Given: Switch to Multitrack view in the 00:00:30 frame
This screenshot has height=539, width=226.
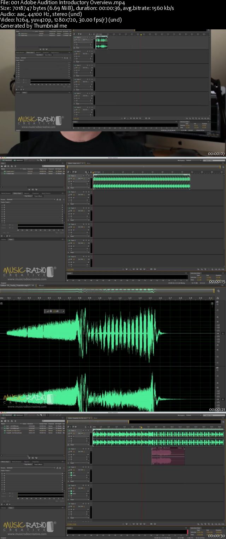Looking at the screenshot, I should (19, 415).
